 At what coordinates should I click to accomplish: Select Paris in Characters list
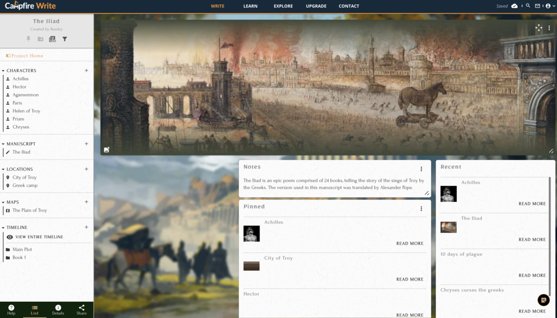pos(17,103)
